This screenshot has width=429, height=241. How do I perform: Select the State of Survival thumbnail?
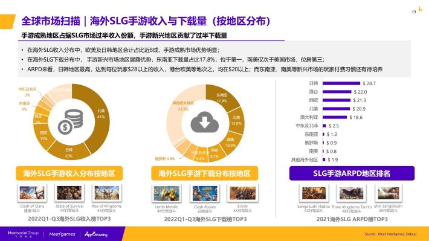coord(69,193)
